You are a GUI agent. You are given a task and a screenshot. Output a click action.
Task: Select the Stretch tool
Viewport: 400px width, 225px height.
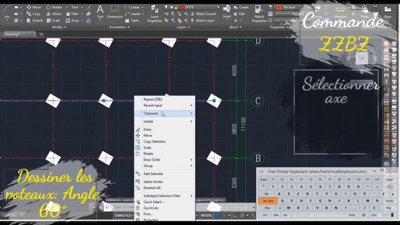coord(34,21)
